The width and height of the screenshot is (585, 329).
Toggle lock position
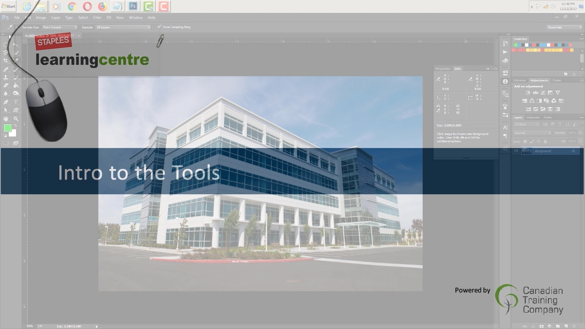(538, 141)
